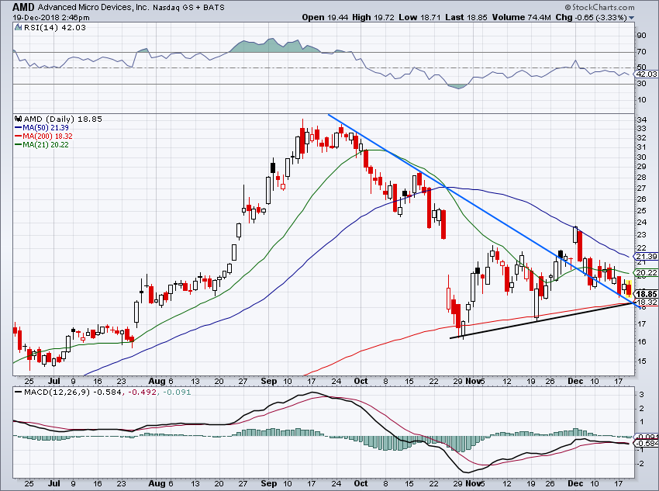Click the 42.03 RSI tag on right axis

(646, 74)
